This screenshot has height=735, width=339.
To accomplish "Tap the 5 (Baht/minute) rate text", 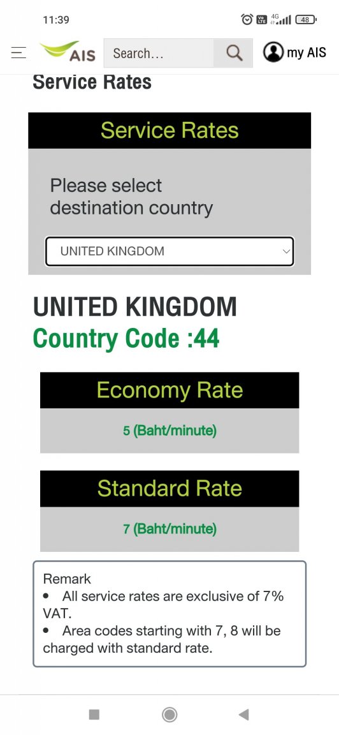I will tap(169, 430).
